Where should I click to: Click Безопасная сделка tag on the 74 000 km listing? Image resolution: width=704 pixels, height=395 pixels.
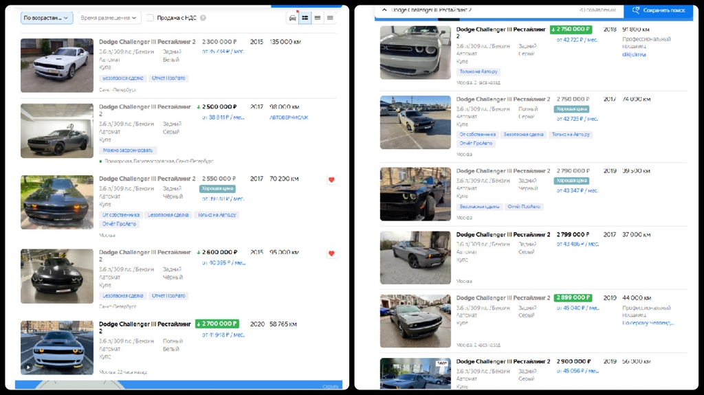click(x=523, y=134)
